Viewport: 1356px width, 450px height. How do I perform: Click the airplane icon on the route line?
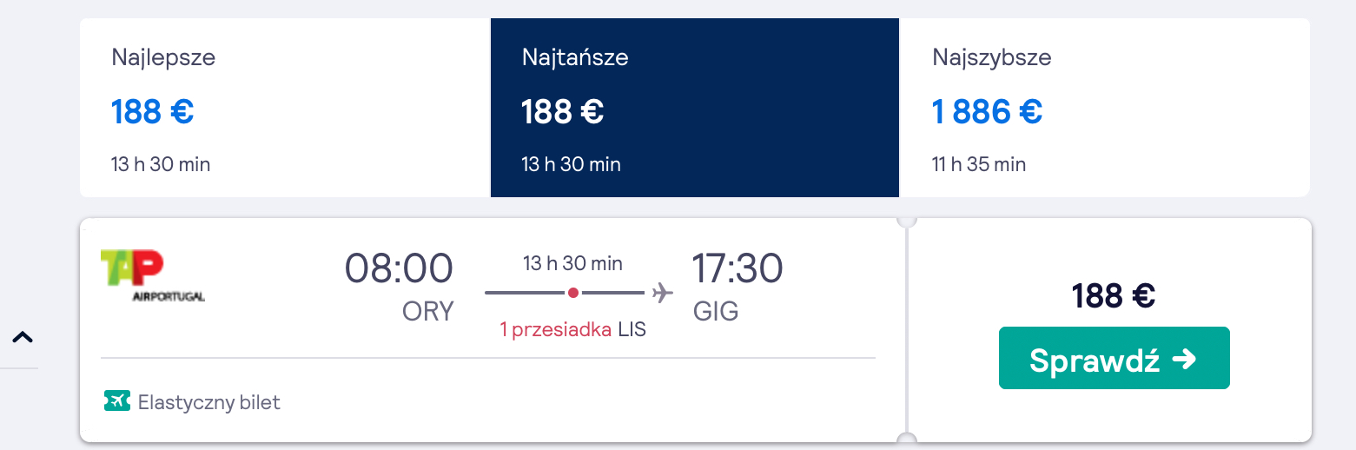point(663,293)
